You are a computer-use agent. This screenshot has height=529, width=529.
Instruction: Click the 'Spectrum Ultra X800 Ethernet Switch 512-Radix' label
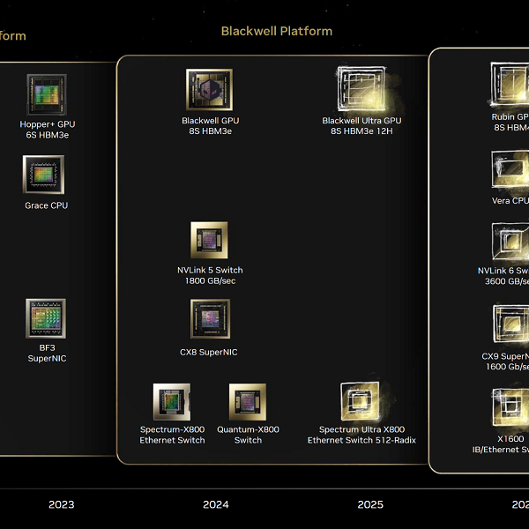pyautogui.click(x=361, y=435)
